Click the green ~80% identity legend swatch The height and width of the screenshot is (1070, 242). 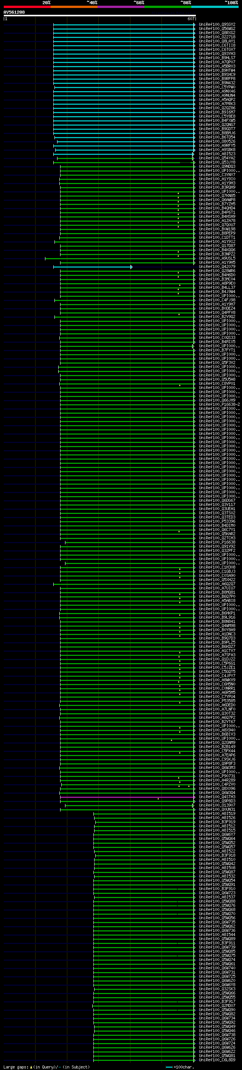tap(168, 7)
